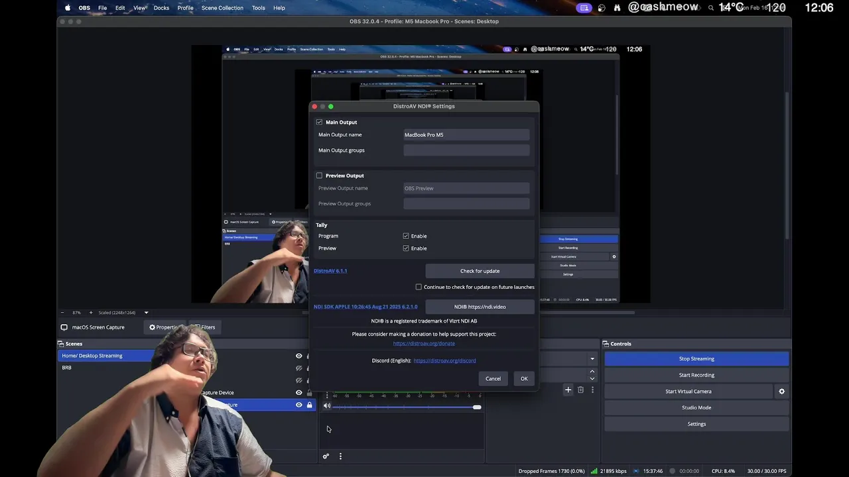Image resolution: width=849 pixels, height=477 pixels.
Task: Enable Studio Mode
Action: click(x=696, y=407)
